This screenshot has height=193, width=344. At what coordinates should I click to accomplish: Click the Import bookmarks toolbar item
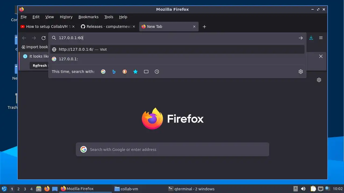pos(34,47)
